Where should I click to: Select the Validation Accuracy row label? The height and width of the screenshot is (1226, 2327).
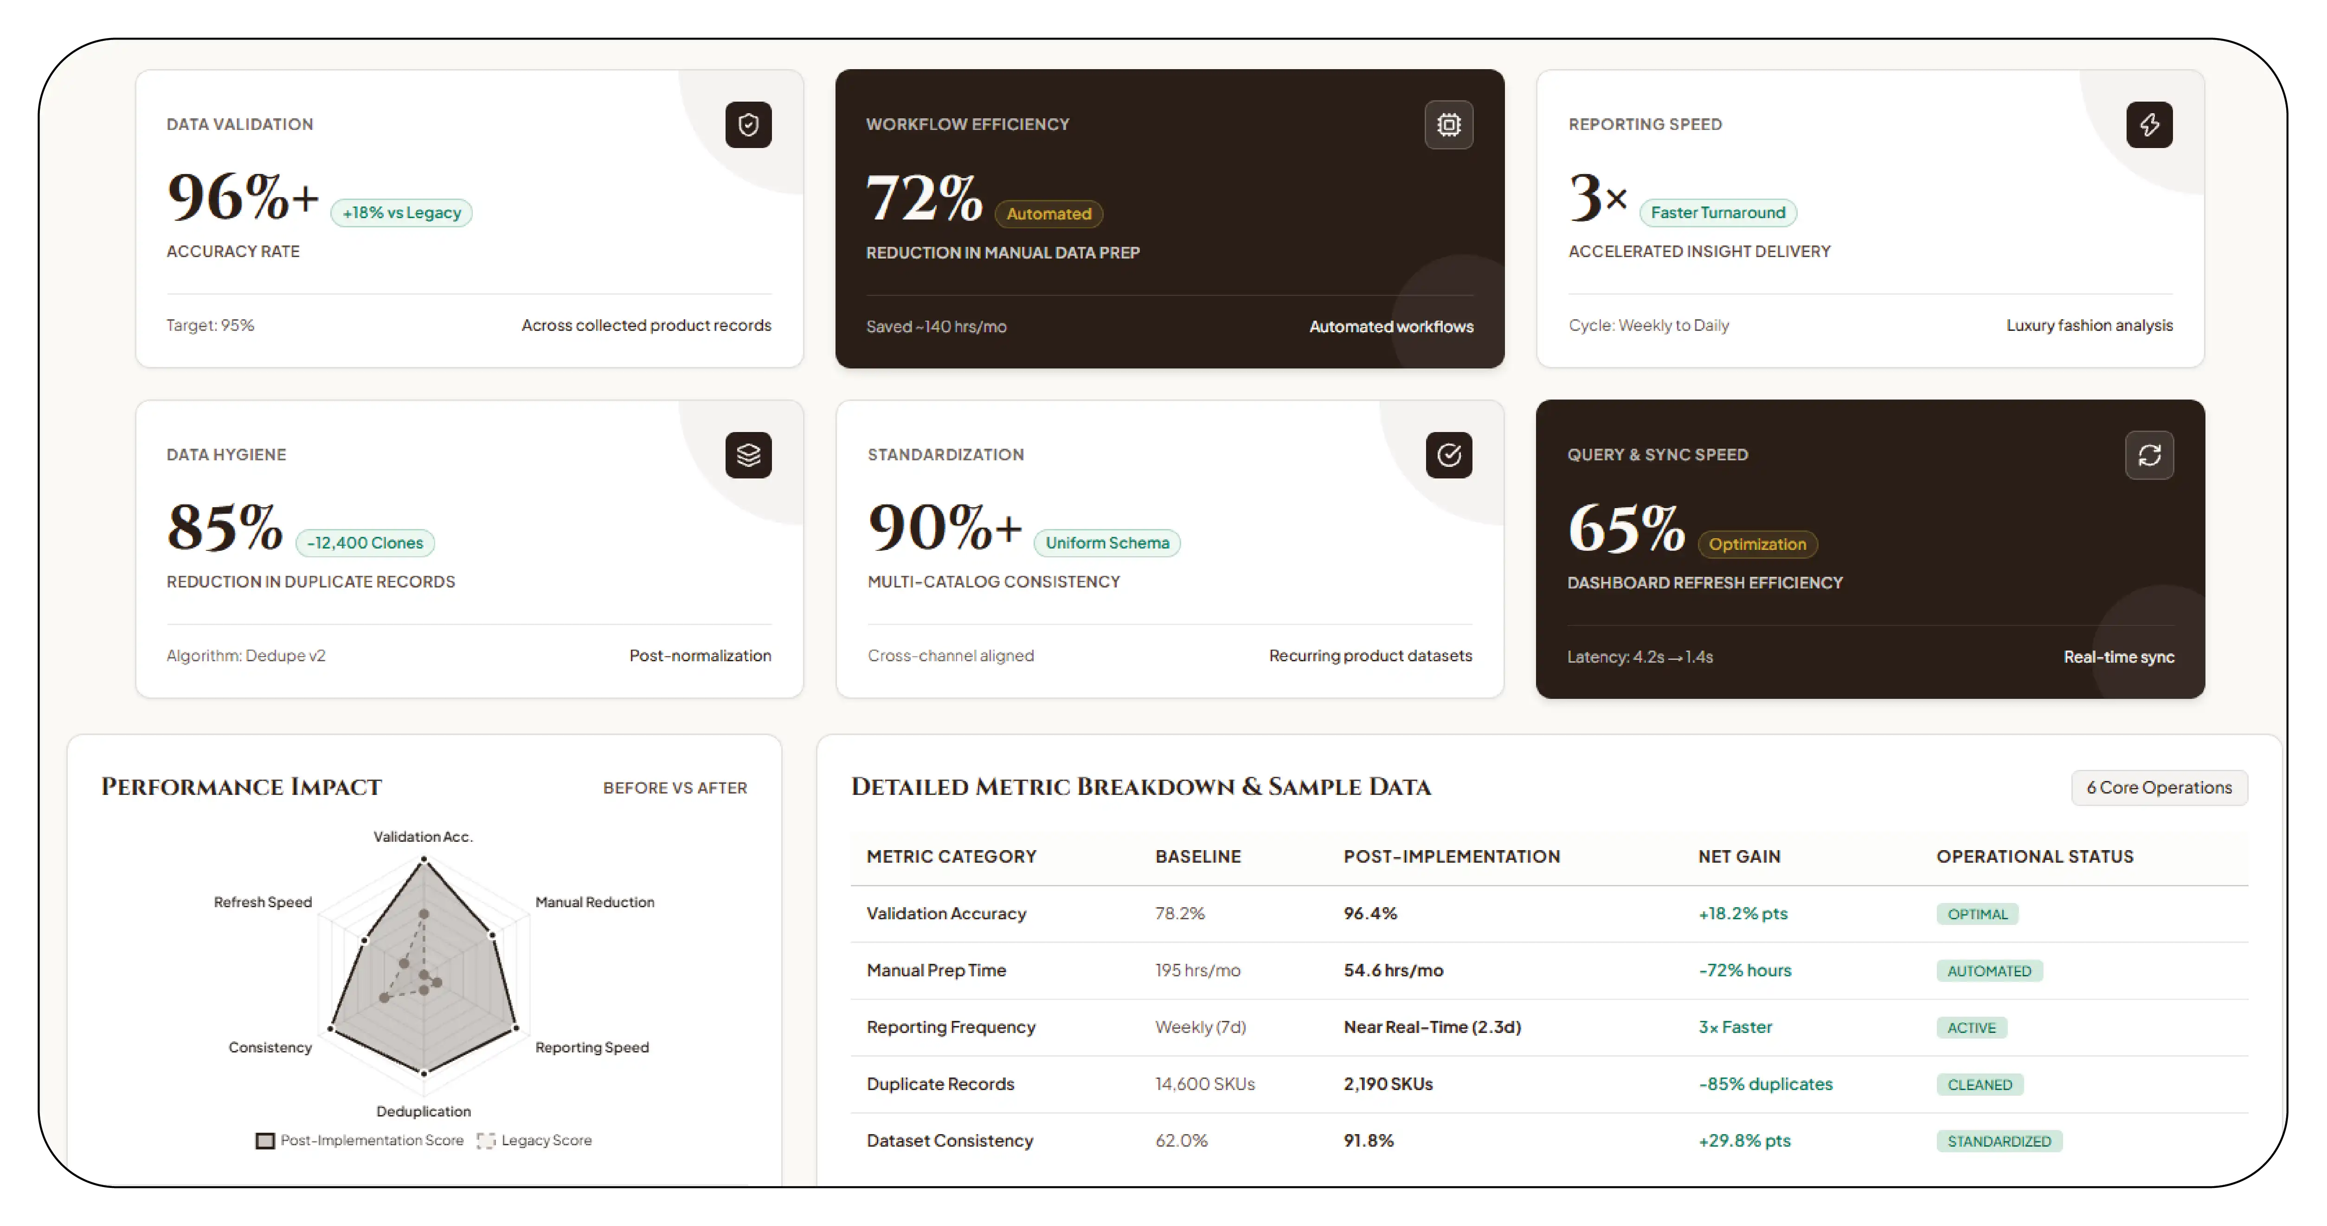tap(946, 913)
